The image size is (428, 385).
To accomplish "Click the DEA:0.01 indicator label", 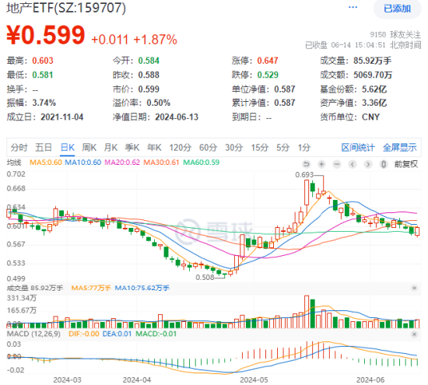I will 117,334.
